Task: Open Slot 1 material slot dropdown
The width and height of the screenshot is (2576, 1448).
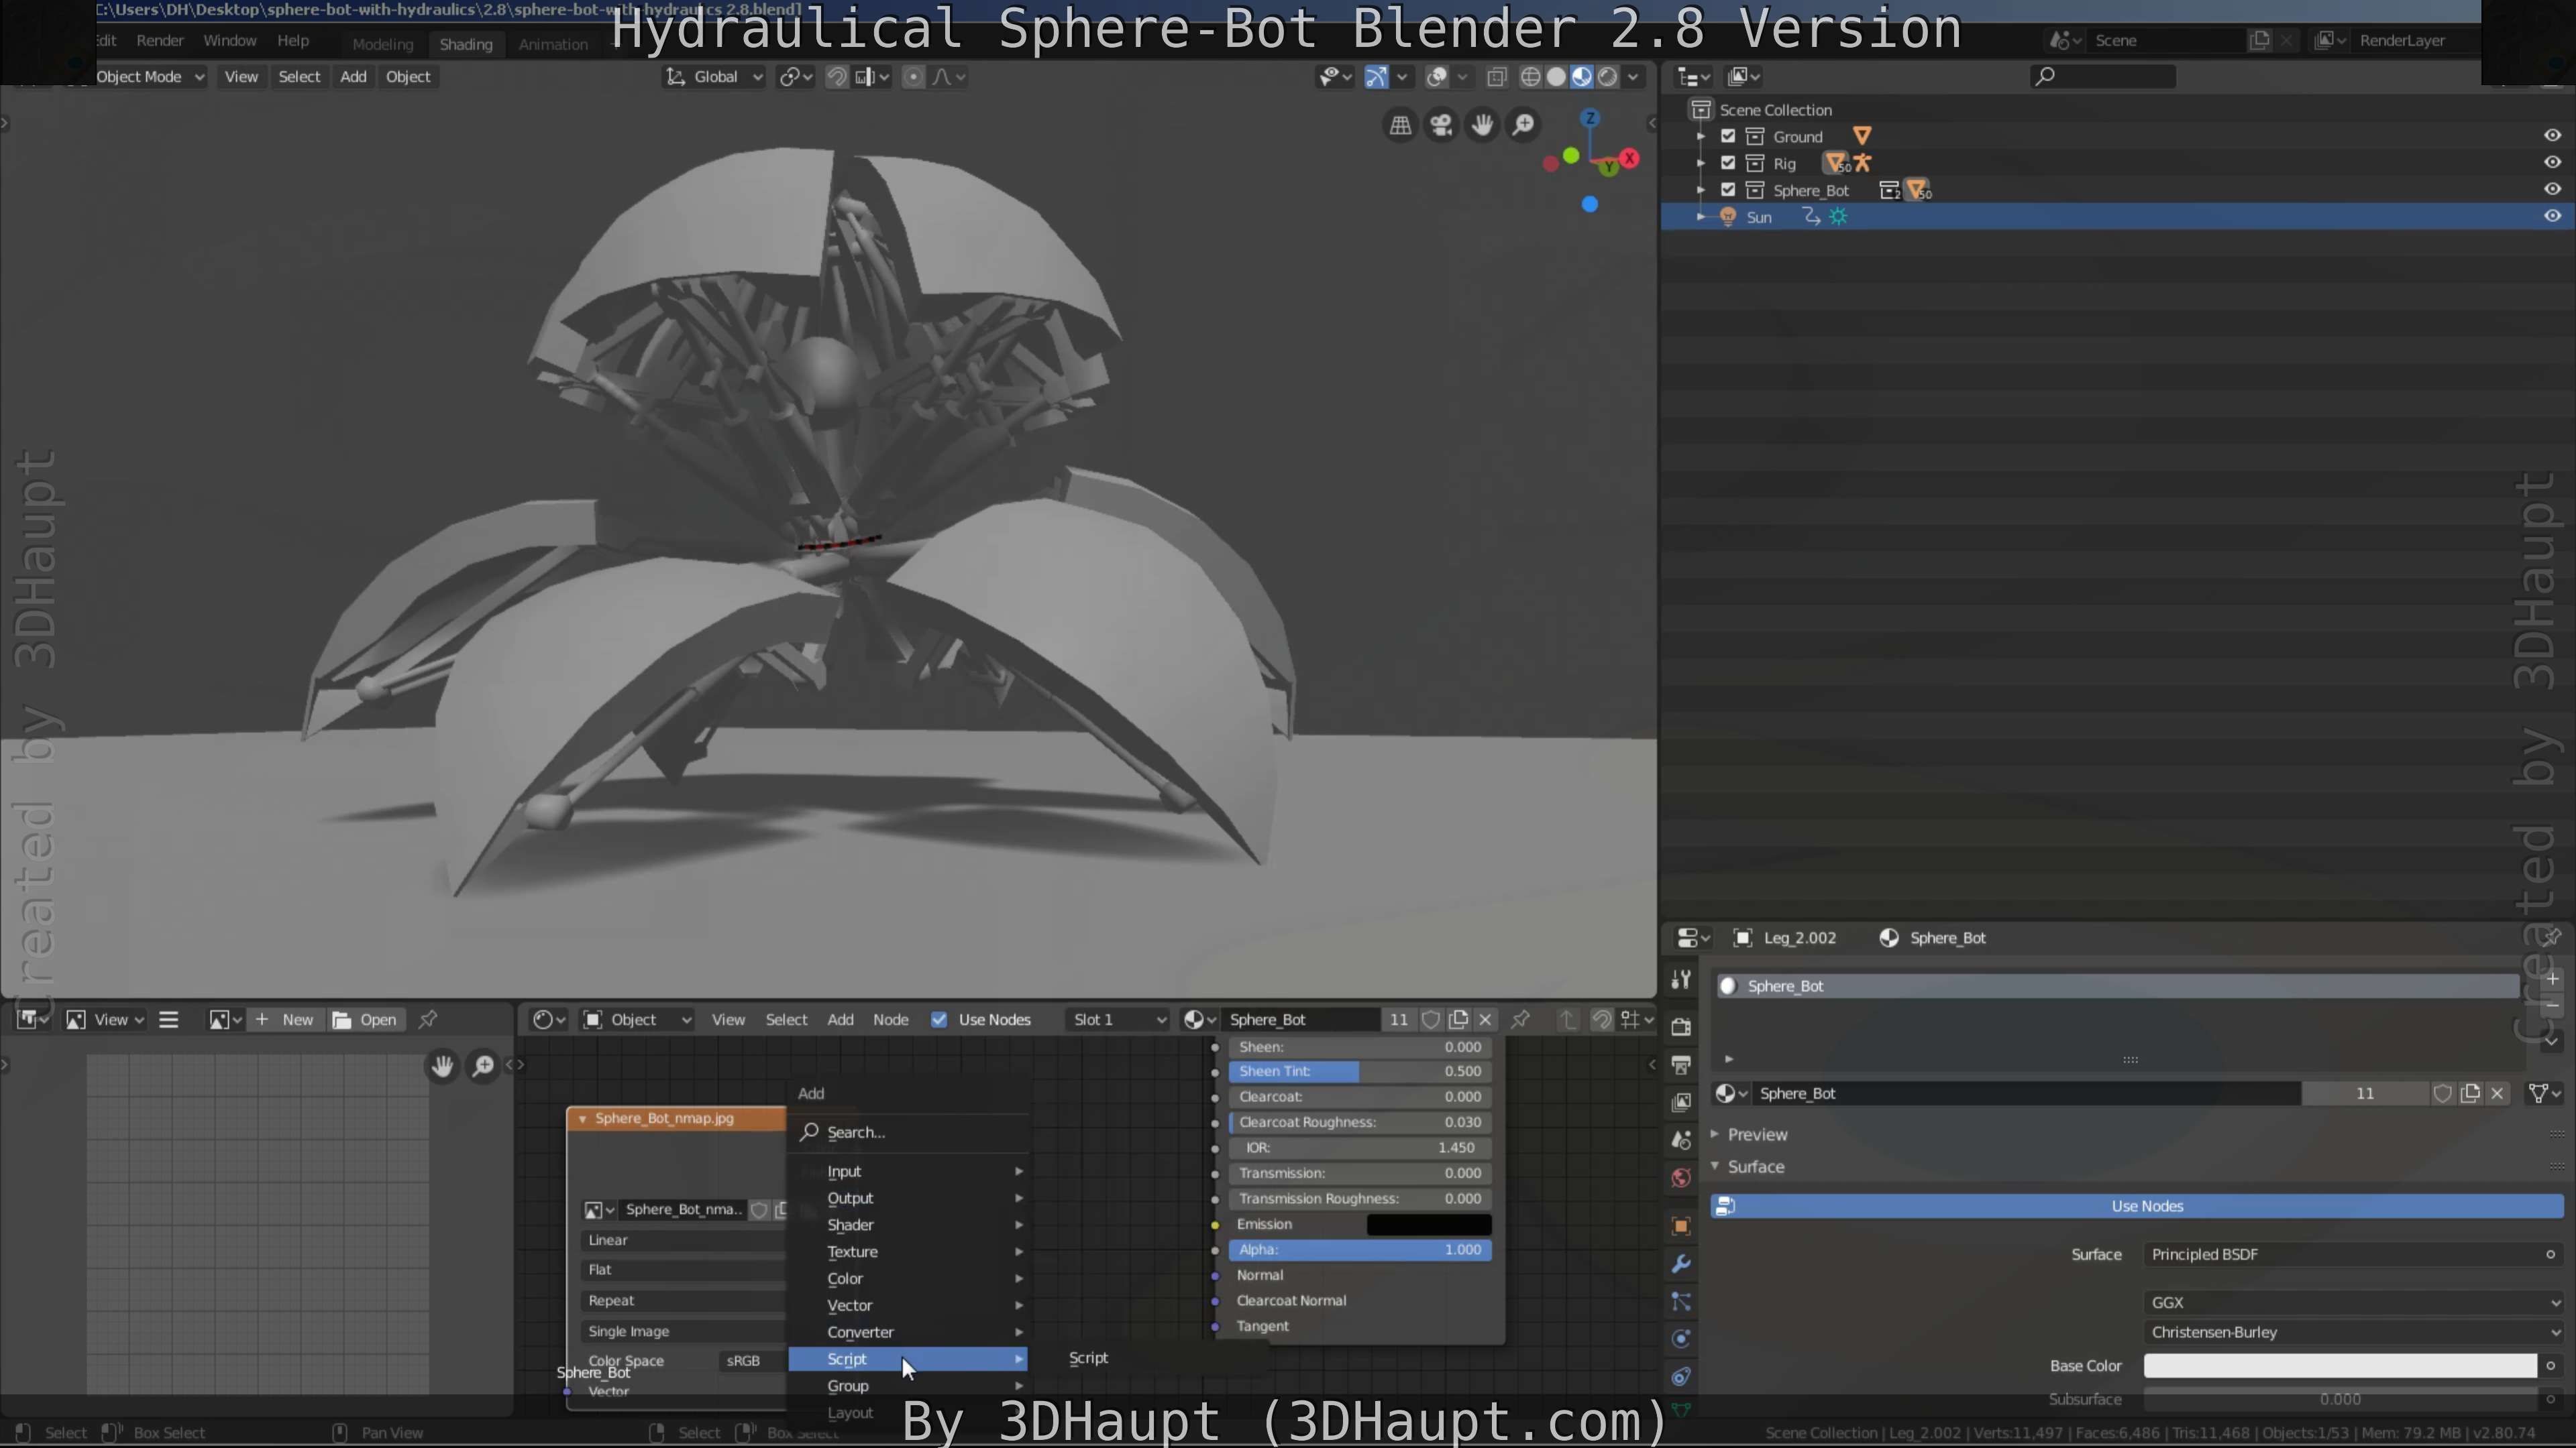Action: tap(1117, 1019)
